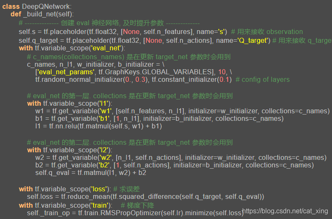
Task: Click the comment '# config of layers'
Action: click(x=263, y=80)
